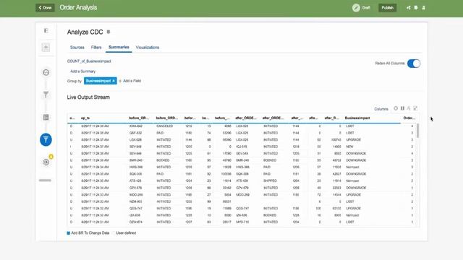Select the highlighted blue filter stage node
Viewport: 463px width, 260px height.
tap(46, 139)
